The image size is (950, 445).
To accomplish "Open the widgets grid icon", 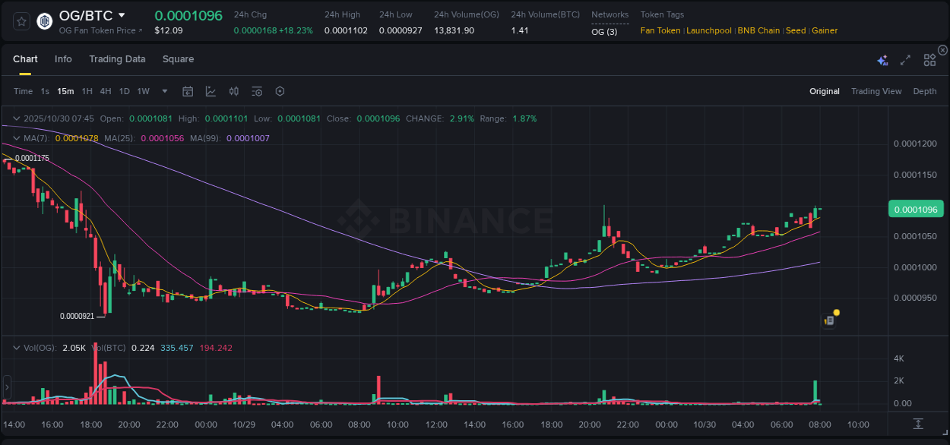I will coord(929,59).
